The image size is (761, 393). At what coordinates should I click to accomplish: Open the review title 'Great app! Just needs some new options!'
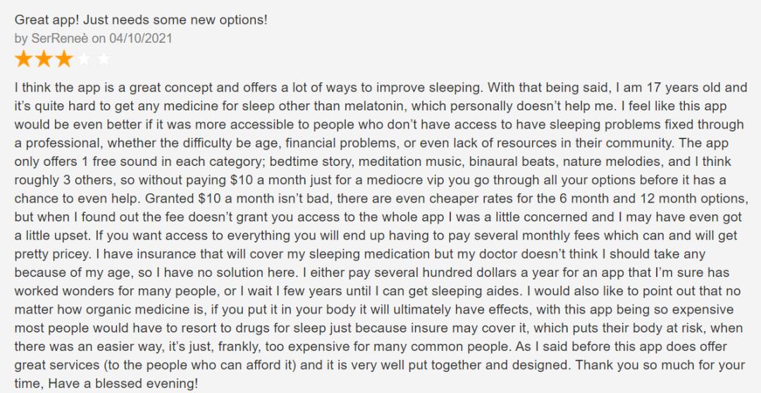(x=141, y=21)
